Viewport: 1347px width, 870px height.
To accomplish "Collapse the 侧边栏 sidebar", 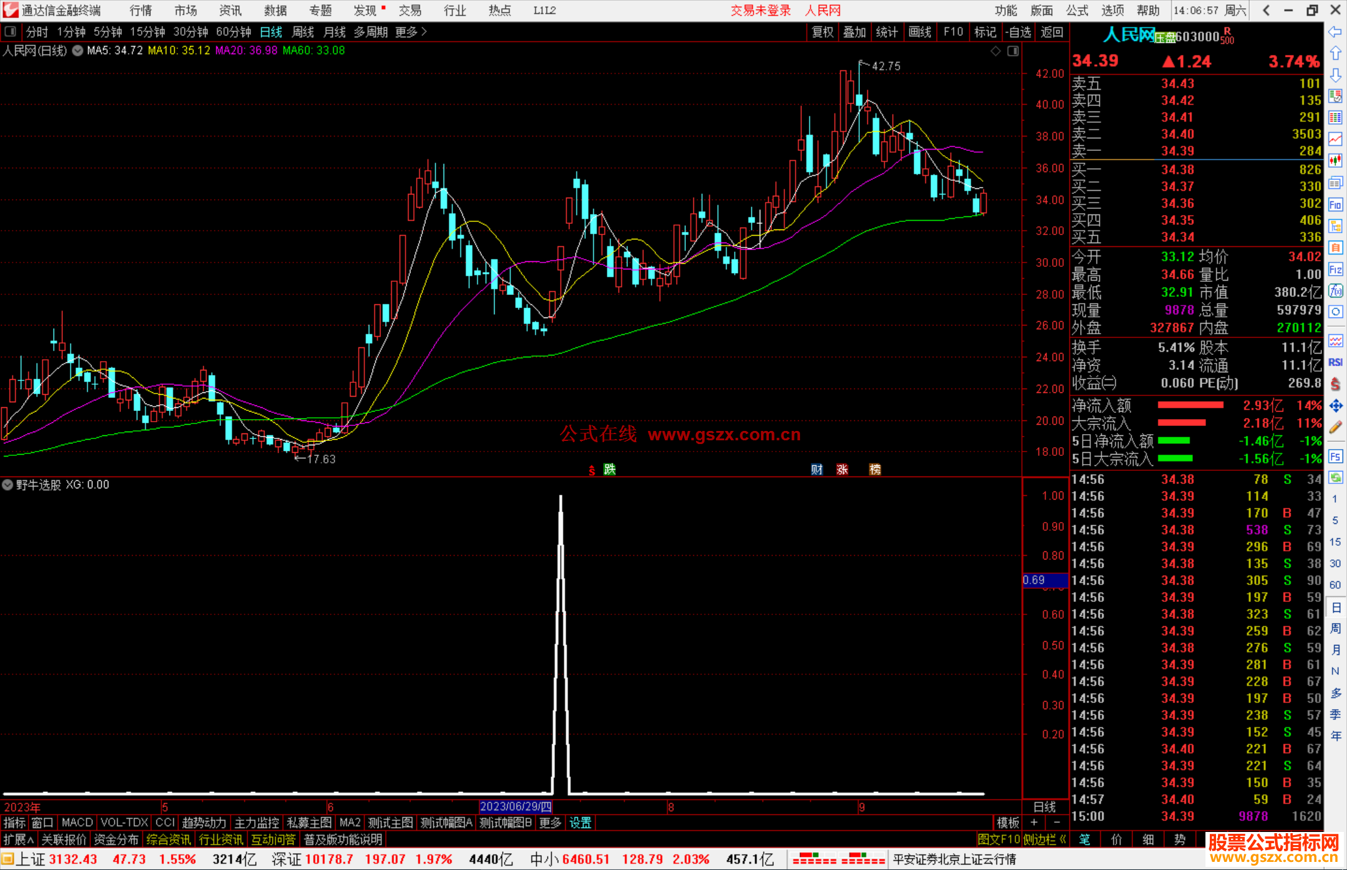I will pos(1044,839).
